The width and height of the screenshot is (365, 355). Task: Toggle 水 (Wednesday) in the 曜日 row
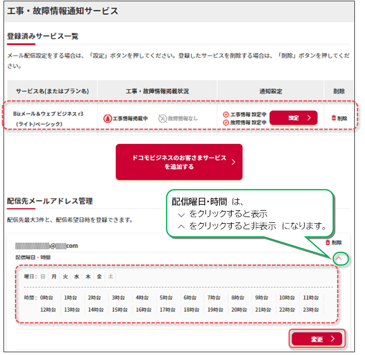click(76, 276)
